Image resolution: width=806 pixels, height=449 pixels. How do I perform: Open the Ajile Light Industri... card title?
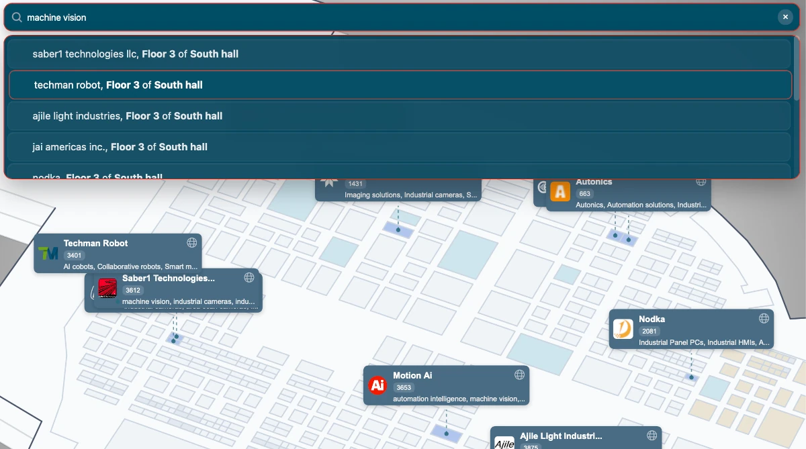tap(561, 436)
